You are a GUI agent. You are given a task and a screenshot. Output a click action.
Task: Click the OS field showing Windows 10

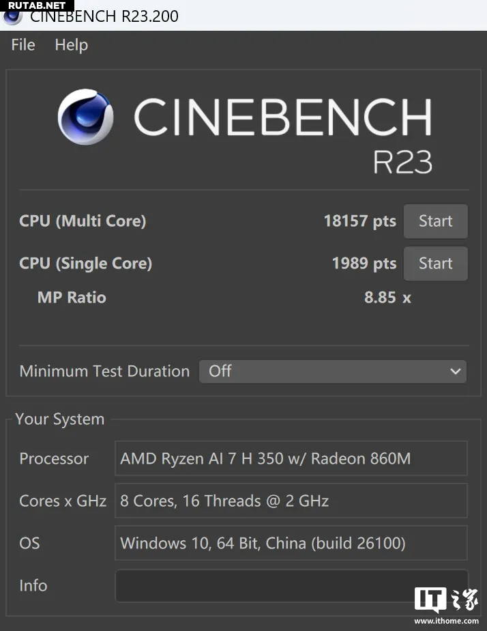point(291,543)
